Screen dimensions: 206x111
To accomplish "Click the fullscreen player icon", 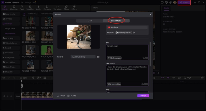I will point(158,73).
